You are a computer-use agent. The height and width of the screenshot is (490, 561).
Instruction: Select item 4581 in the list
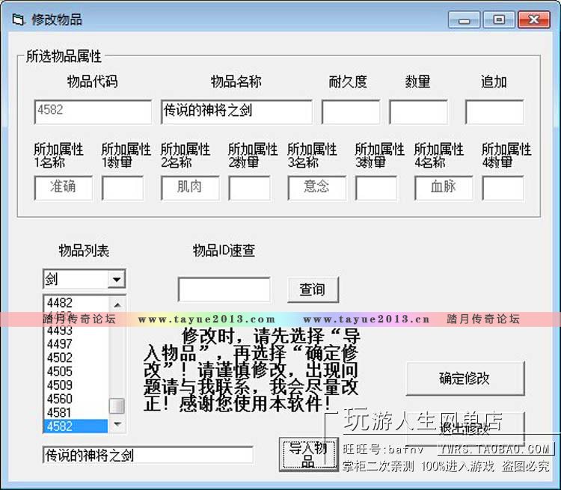pyautogui.click(x=76, y=412)
